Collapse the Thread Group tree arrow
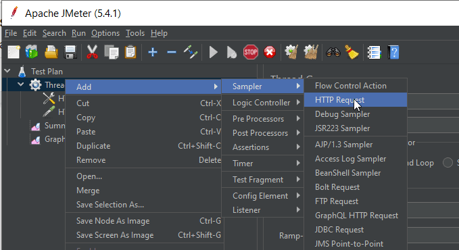 20,84
